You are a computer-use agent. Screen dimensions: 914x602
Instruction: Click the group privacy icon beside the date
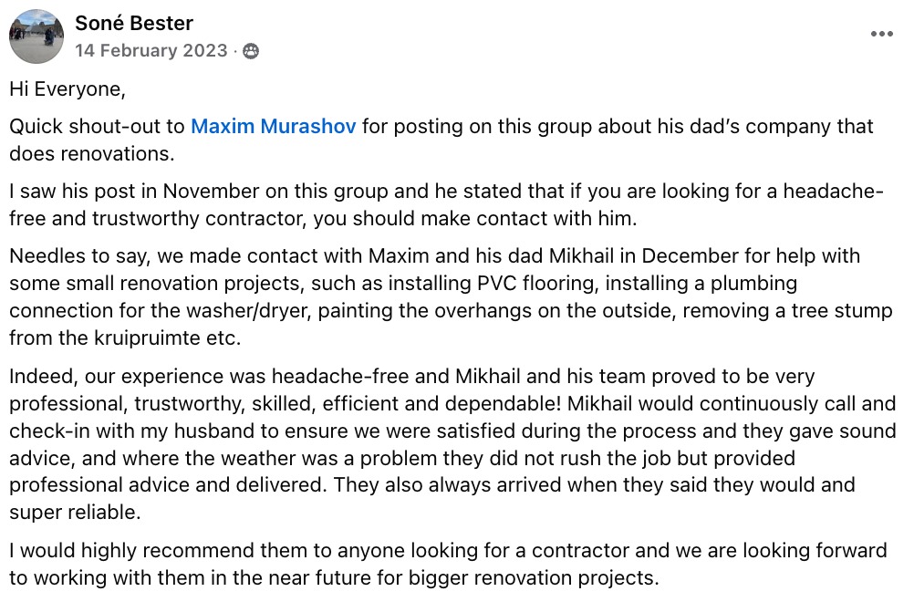click(x=251, y=51)
